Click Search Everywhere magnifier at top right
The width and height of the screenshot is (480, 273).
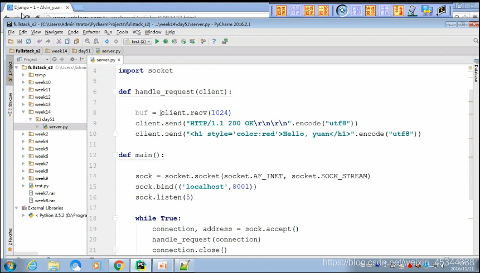(x=476, y=41)
